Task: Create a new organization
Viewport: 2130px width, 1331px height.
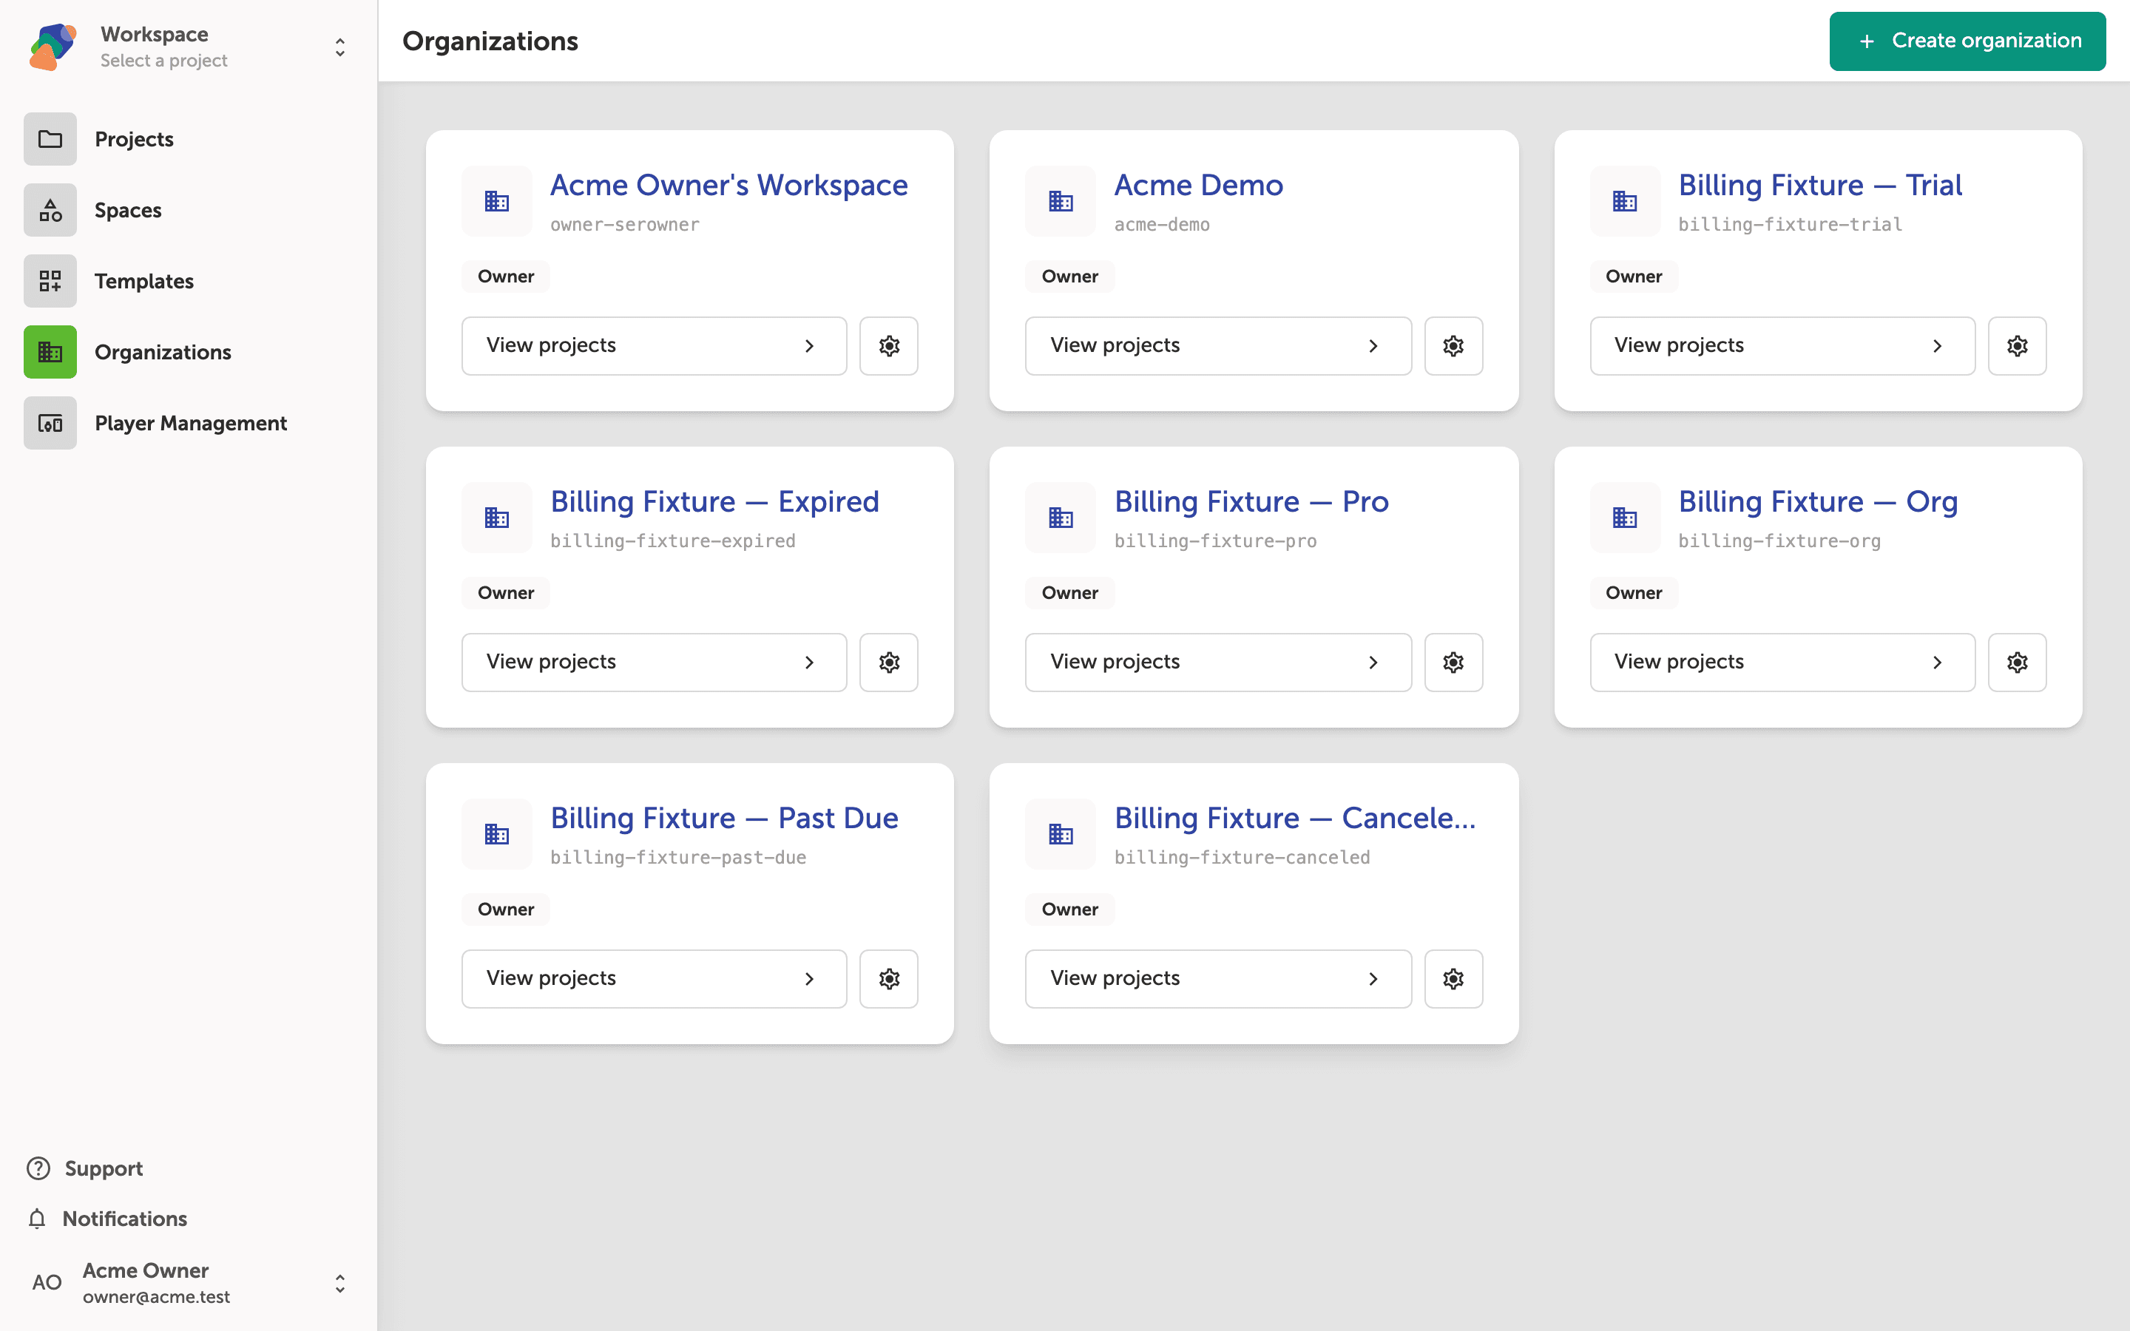Action: pyautogui.click(x=1967, y=41)
